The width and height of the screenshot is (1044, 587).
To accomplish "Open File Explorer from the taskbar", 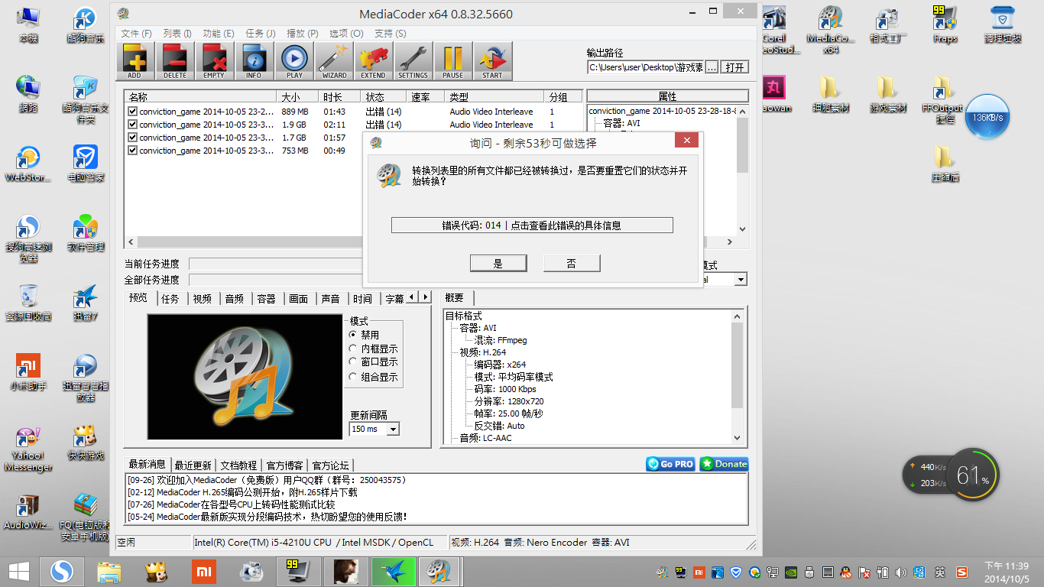I will (x=109, y=571).
